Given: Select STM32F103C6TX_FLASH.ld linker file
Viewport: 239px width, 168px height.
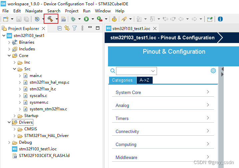Looking at the screenshot, I should tap(44, 156).
